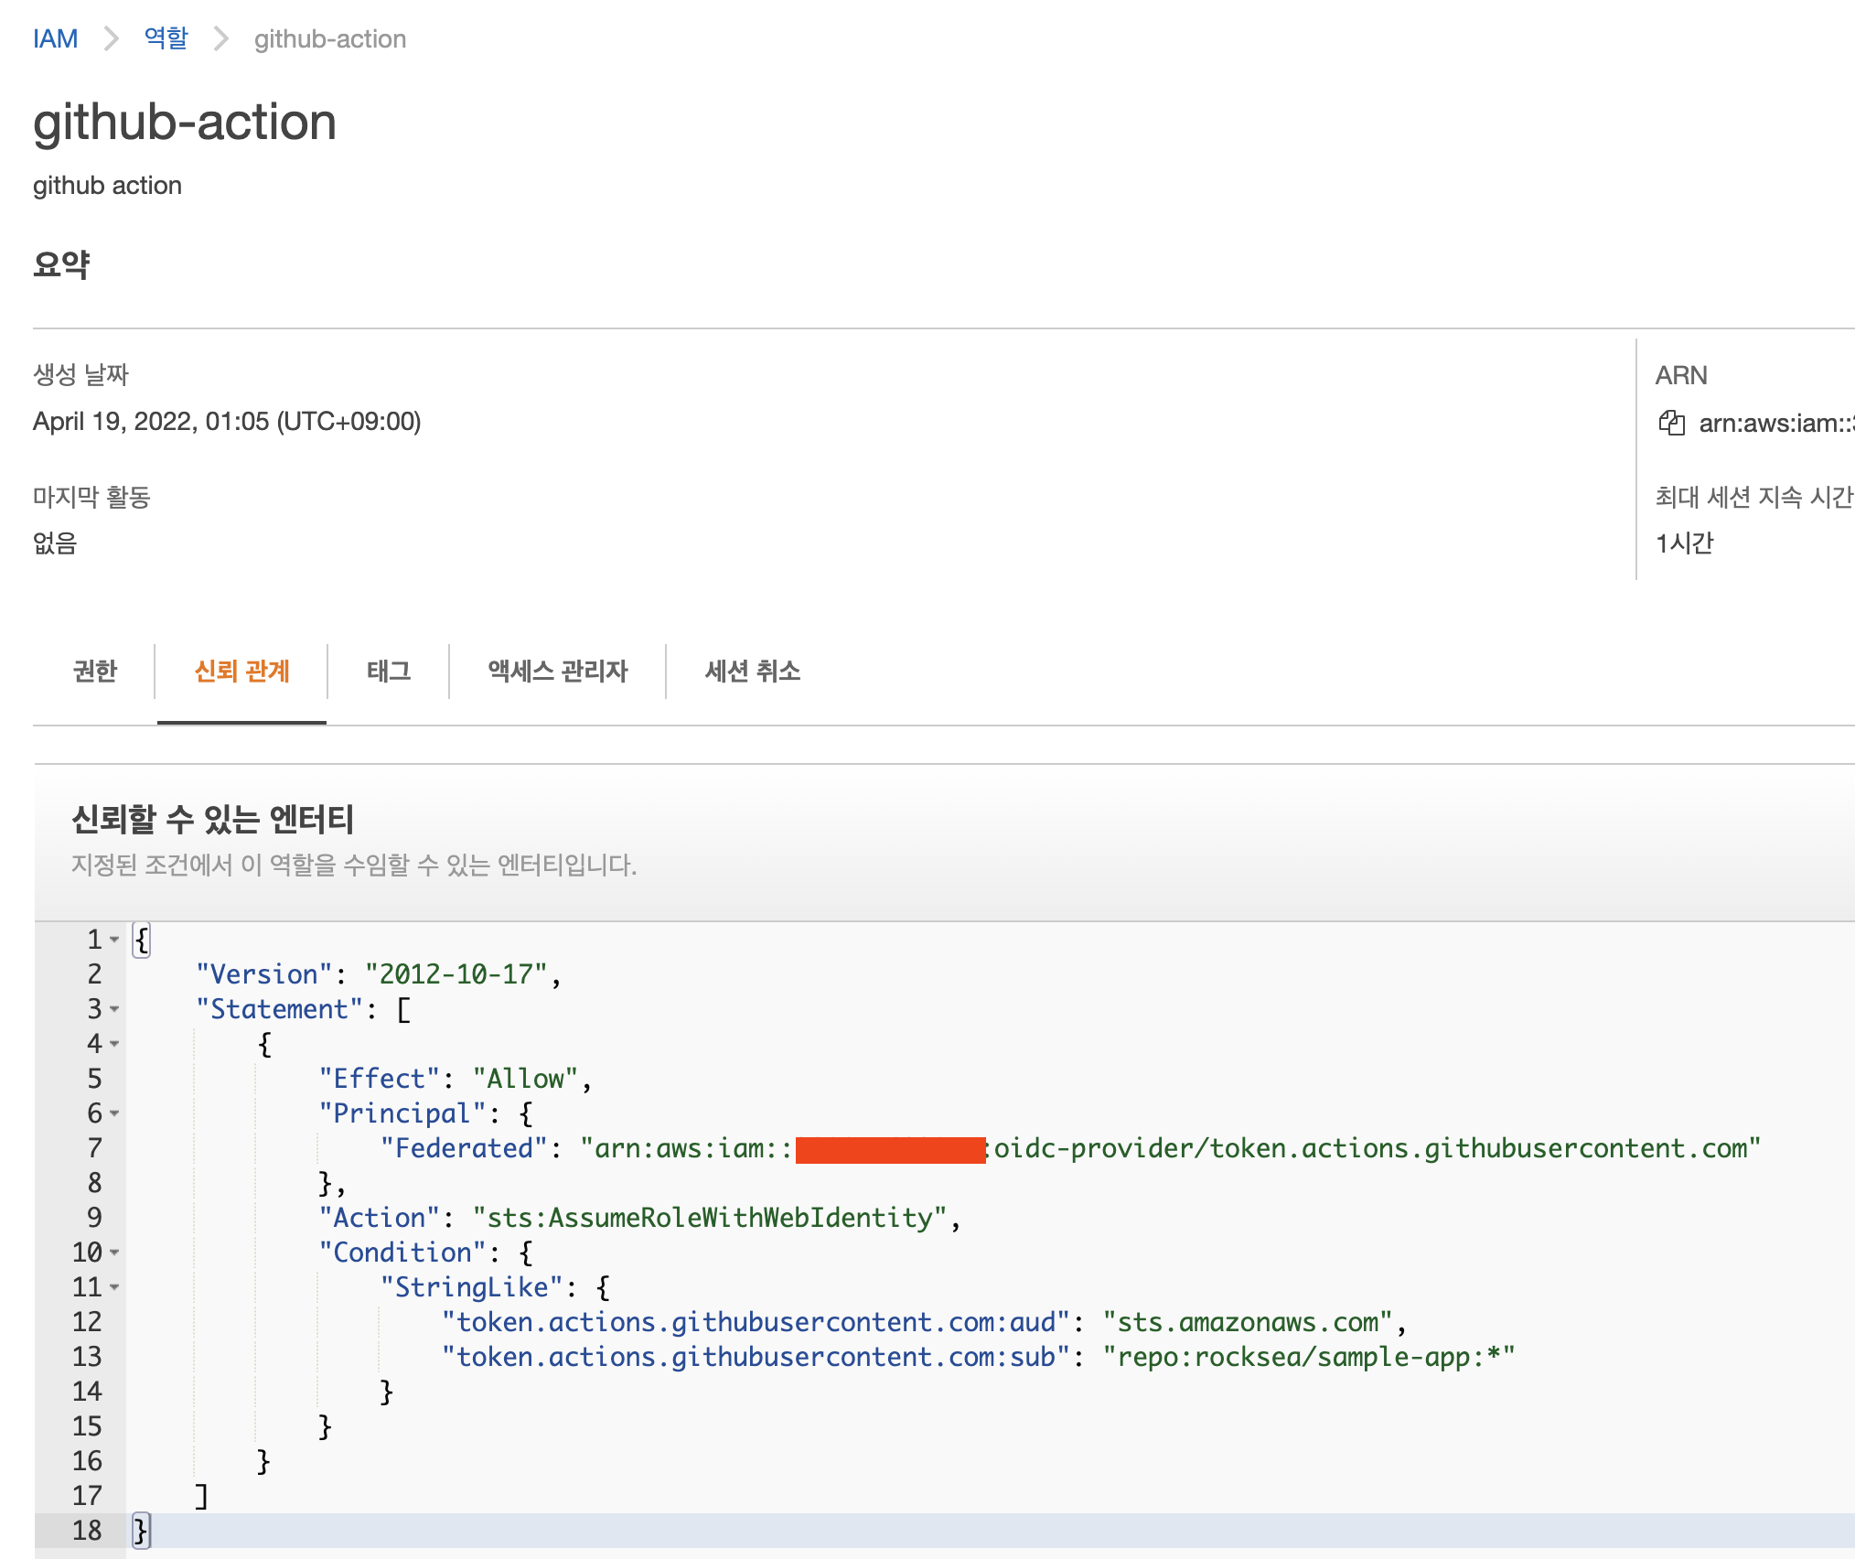Click the creation date April 19, 2022 value
1855x1559 pixels.
pos(227,422)
